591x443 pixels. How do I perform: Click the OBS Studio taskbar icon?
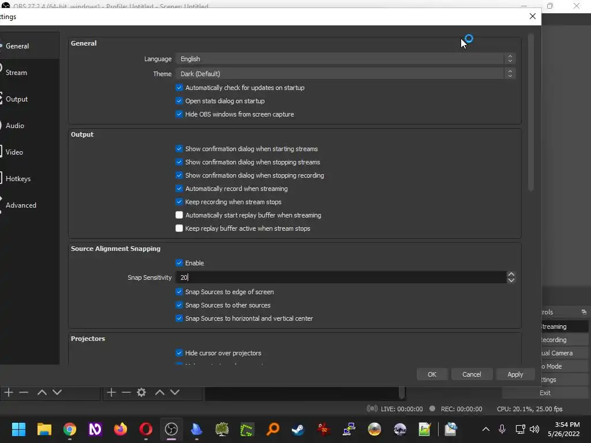[x=171, y=429]
